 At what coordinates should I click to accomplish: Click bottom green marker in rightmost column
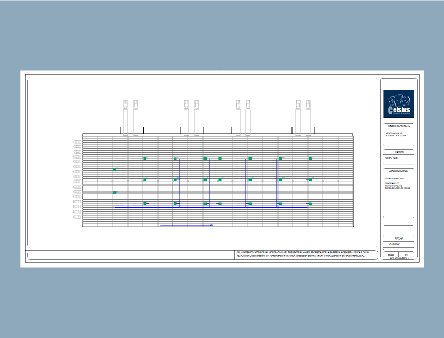click(310, 203)
